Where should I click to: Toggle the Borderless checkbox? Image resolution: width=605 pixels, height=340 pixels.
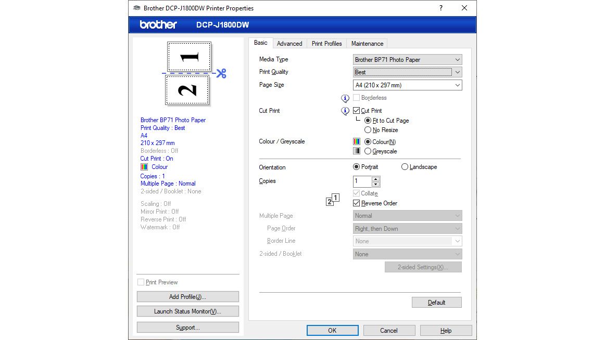tap(357, 98)
